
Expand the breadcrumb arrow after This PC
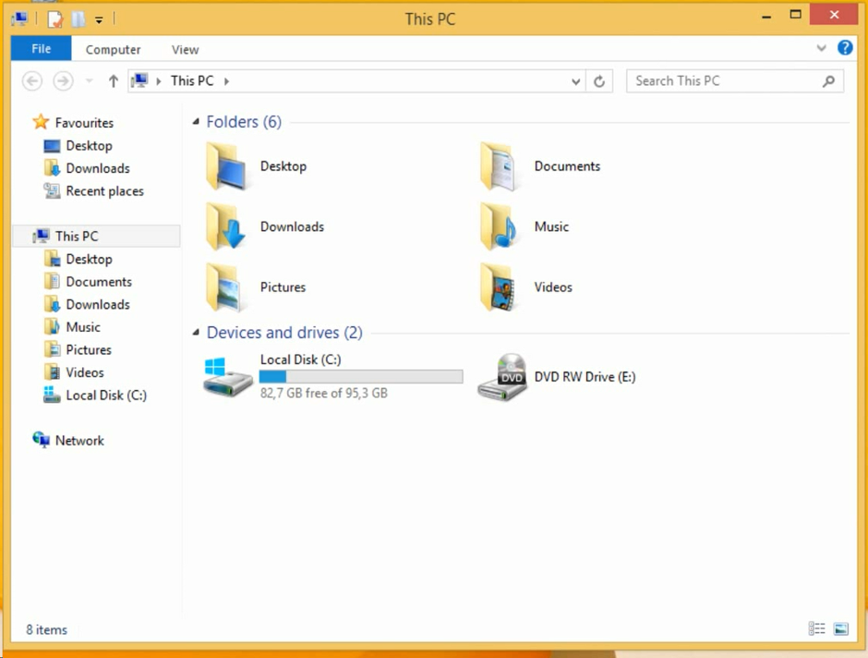(226, 81)
